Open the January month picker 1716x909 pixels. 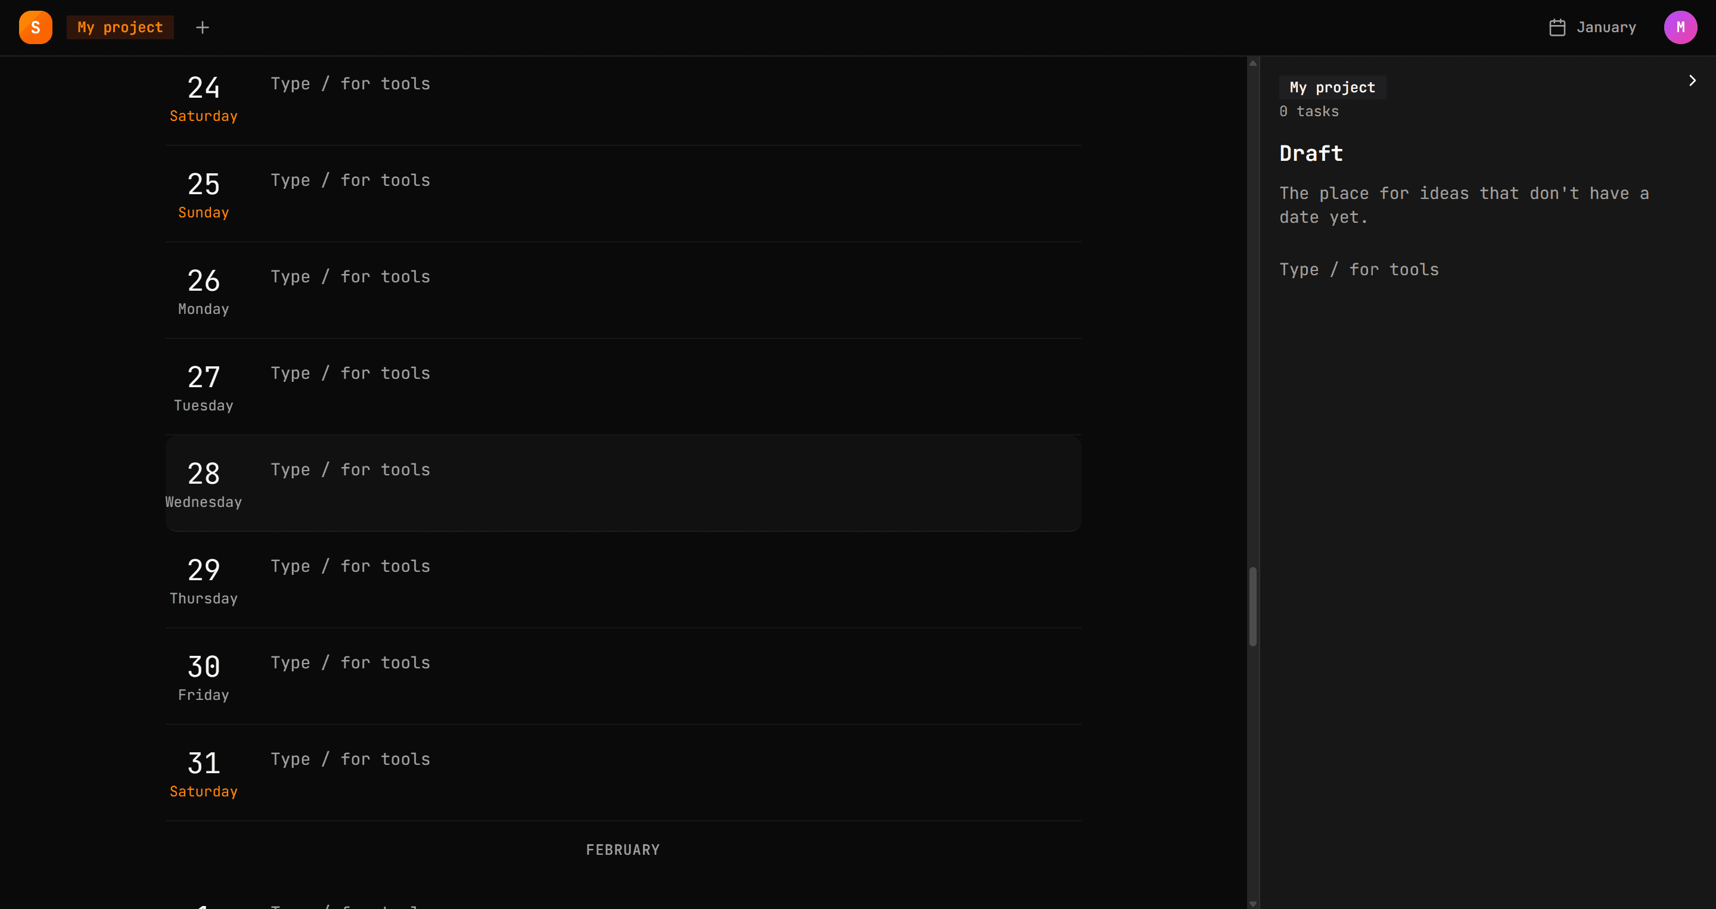(1592, 27)
